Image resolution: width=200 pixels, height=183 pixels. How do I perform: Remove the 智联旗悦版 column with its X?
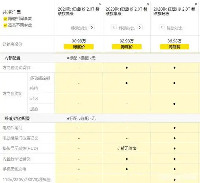click(101, 4)
